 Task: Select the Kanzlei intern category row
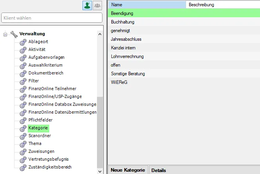184,48
